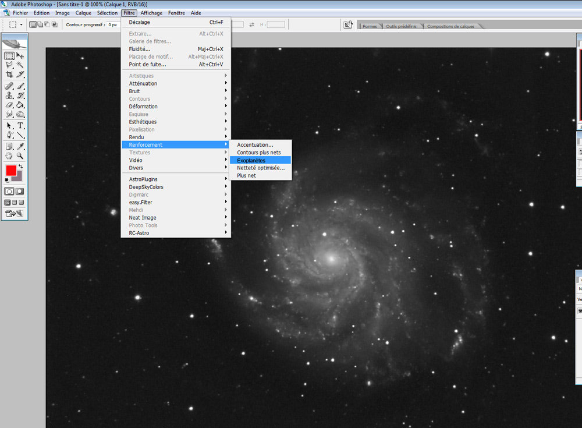Image resolution: width=582 pixels, height=428 pixels.
Task: Expand the Divers filter submenu
Action: point(176,168)
